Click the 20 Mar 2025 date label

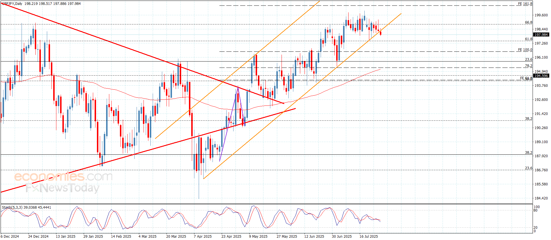pyautogui.click(x=176, y=237)
